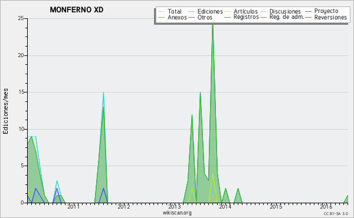Screen dimensions: 354x218
Task: Click the 25 y-axis value
Action: pos(21,18)
